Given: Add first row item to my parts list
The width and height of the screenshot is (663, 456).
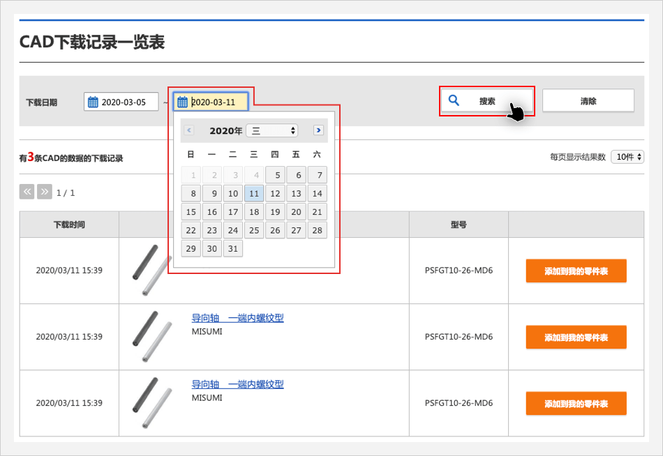Looking at the screenshot, I should click(x=576, y=271).
